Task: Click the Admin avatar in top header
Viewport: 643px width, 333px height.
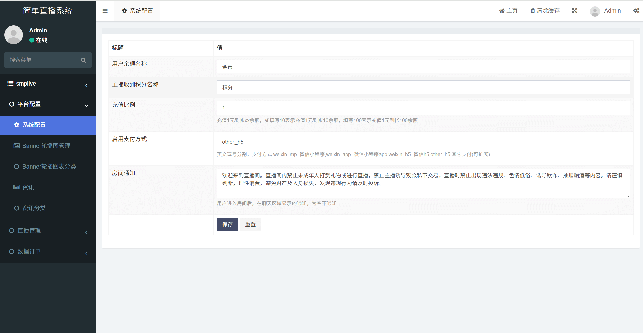Action: tap(595, 11)
